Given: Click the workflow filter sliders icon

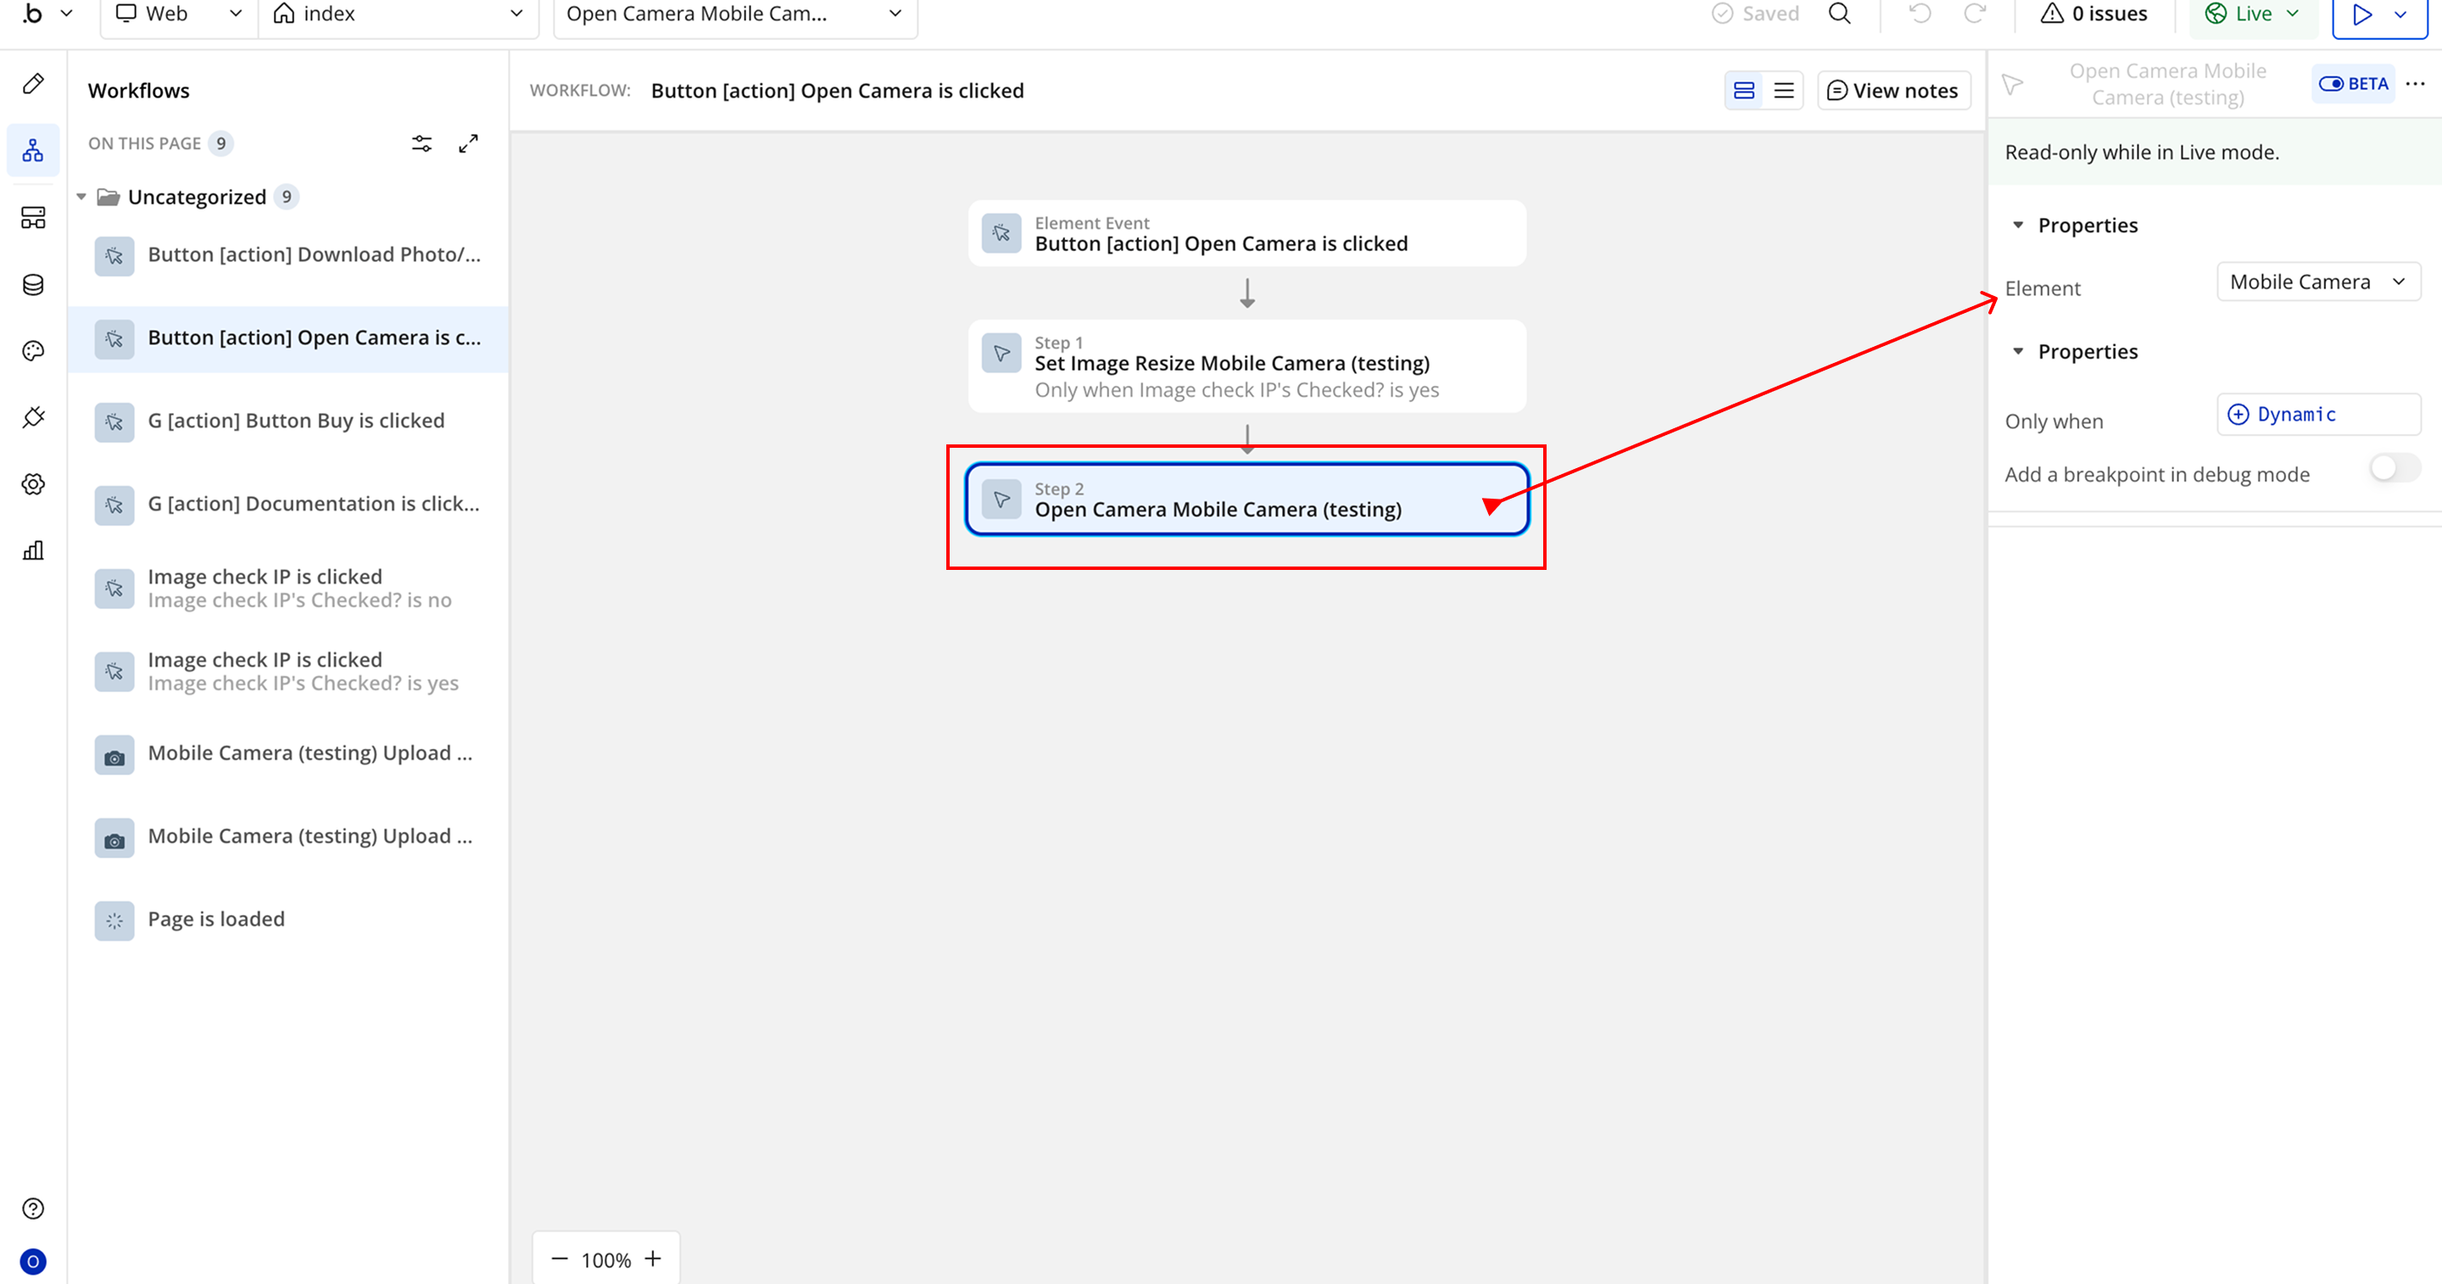Looking at the screenshot, I should point(422,143).
